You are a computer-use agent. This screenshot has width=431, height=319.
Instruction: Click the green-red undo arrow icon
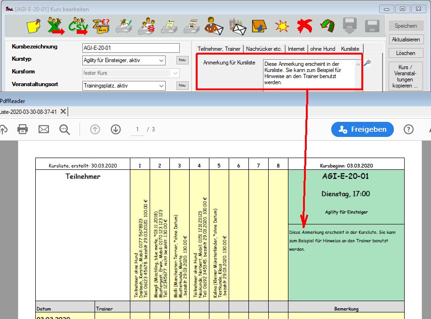[327, 26]
